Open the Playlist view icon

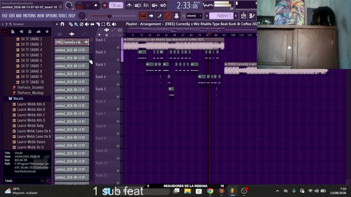pyautogui.click(x=244, y=16)
